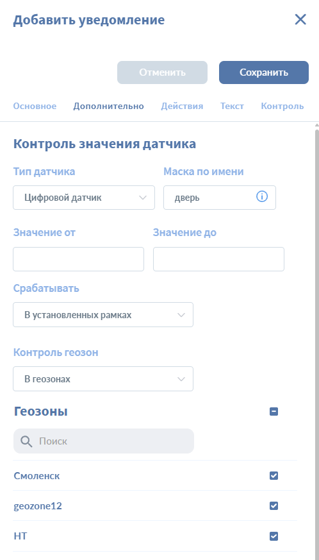Click the Поиск geozone search box
Image resolution: width=319 pixels, height=560 pixels.
click(x=104, y=441)
